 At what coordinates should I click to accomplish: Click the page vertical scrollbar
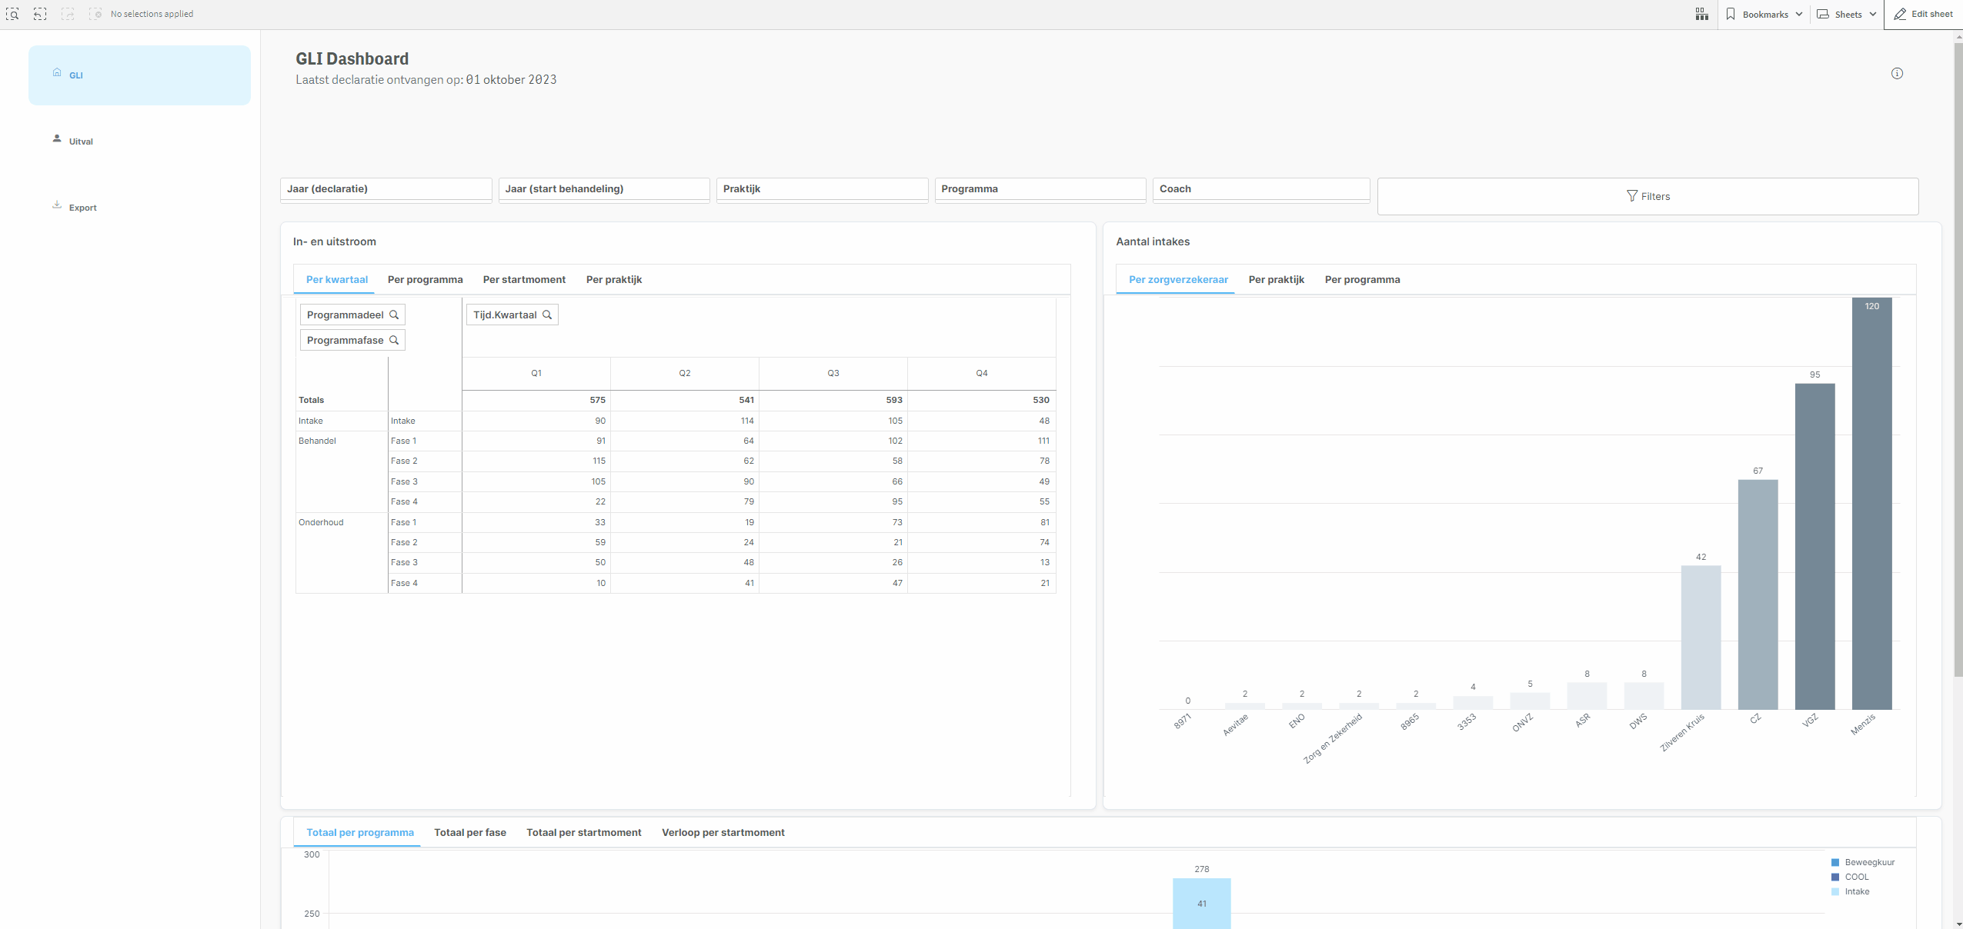[1958, 361]
